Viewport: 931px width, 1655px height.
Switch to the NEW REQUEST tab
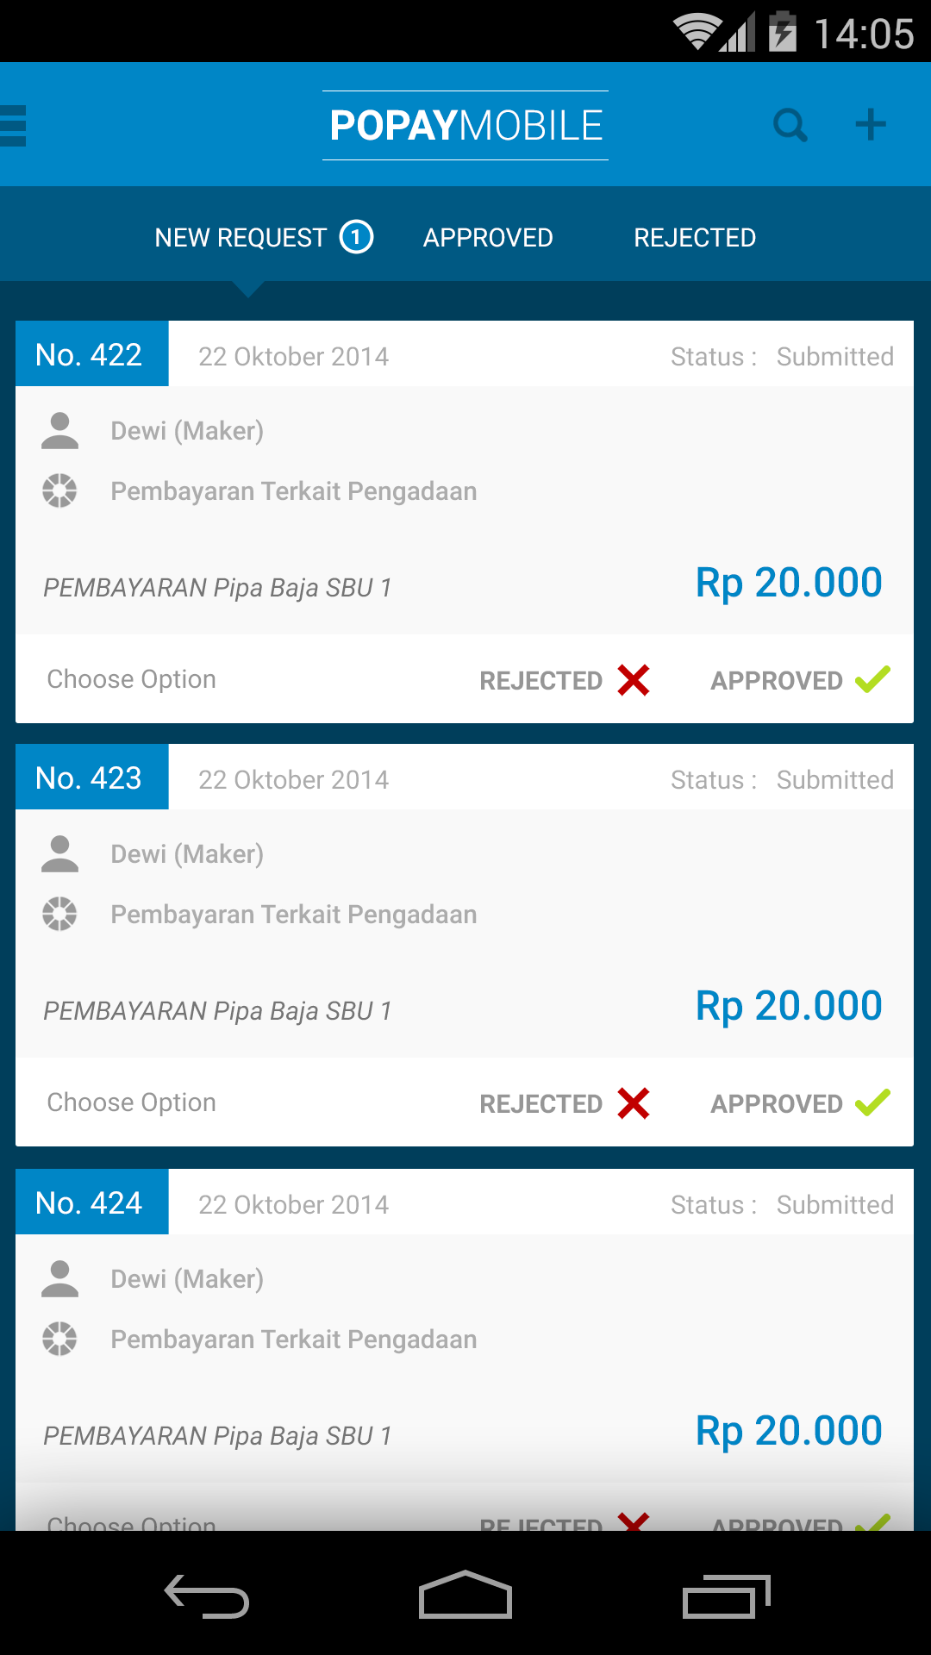pos(241,238)
